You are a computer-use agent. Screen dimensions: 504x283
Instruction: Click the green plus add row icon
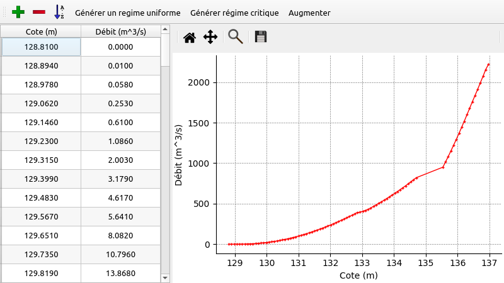(19, 12)
